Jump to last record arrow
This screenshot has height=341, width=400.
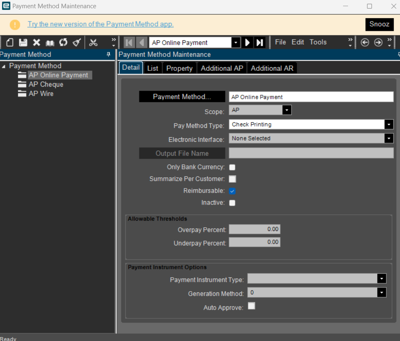coord(260,42)
